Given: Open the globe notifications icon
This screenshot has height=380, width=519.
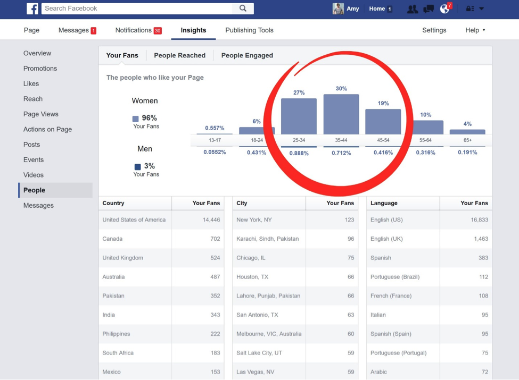Looking at the screenshot, I should 444,9.
